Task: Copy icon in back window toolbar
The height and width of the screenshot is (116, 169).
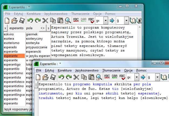Action: pyautogui.click(x=53, y=21)
